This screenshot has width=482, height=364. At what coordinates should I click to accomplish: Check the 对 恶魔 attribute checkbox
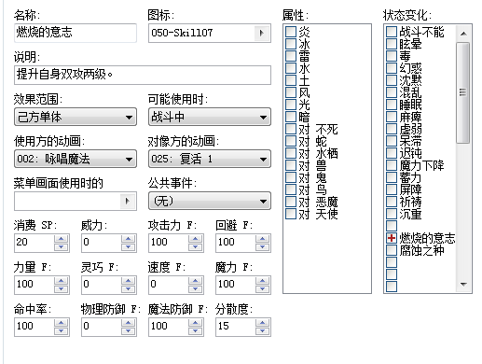tap(291, 202)
